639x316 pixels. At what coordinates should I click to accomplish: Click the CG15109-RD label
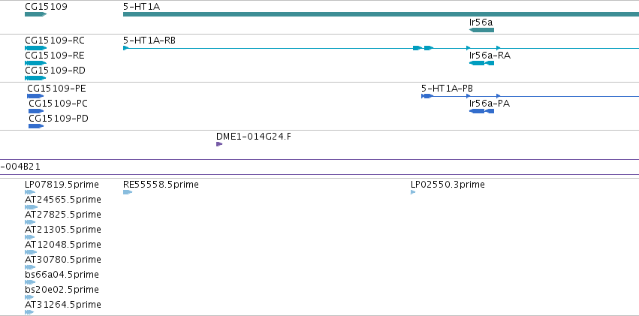(55, 71)
